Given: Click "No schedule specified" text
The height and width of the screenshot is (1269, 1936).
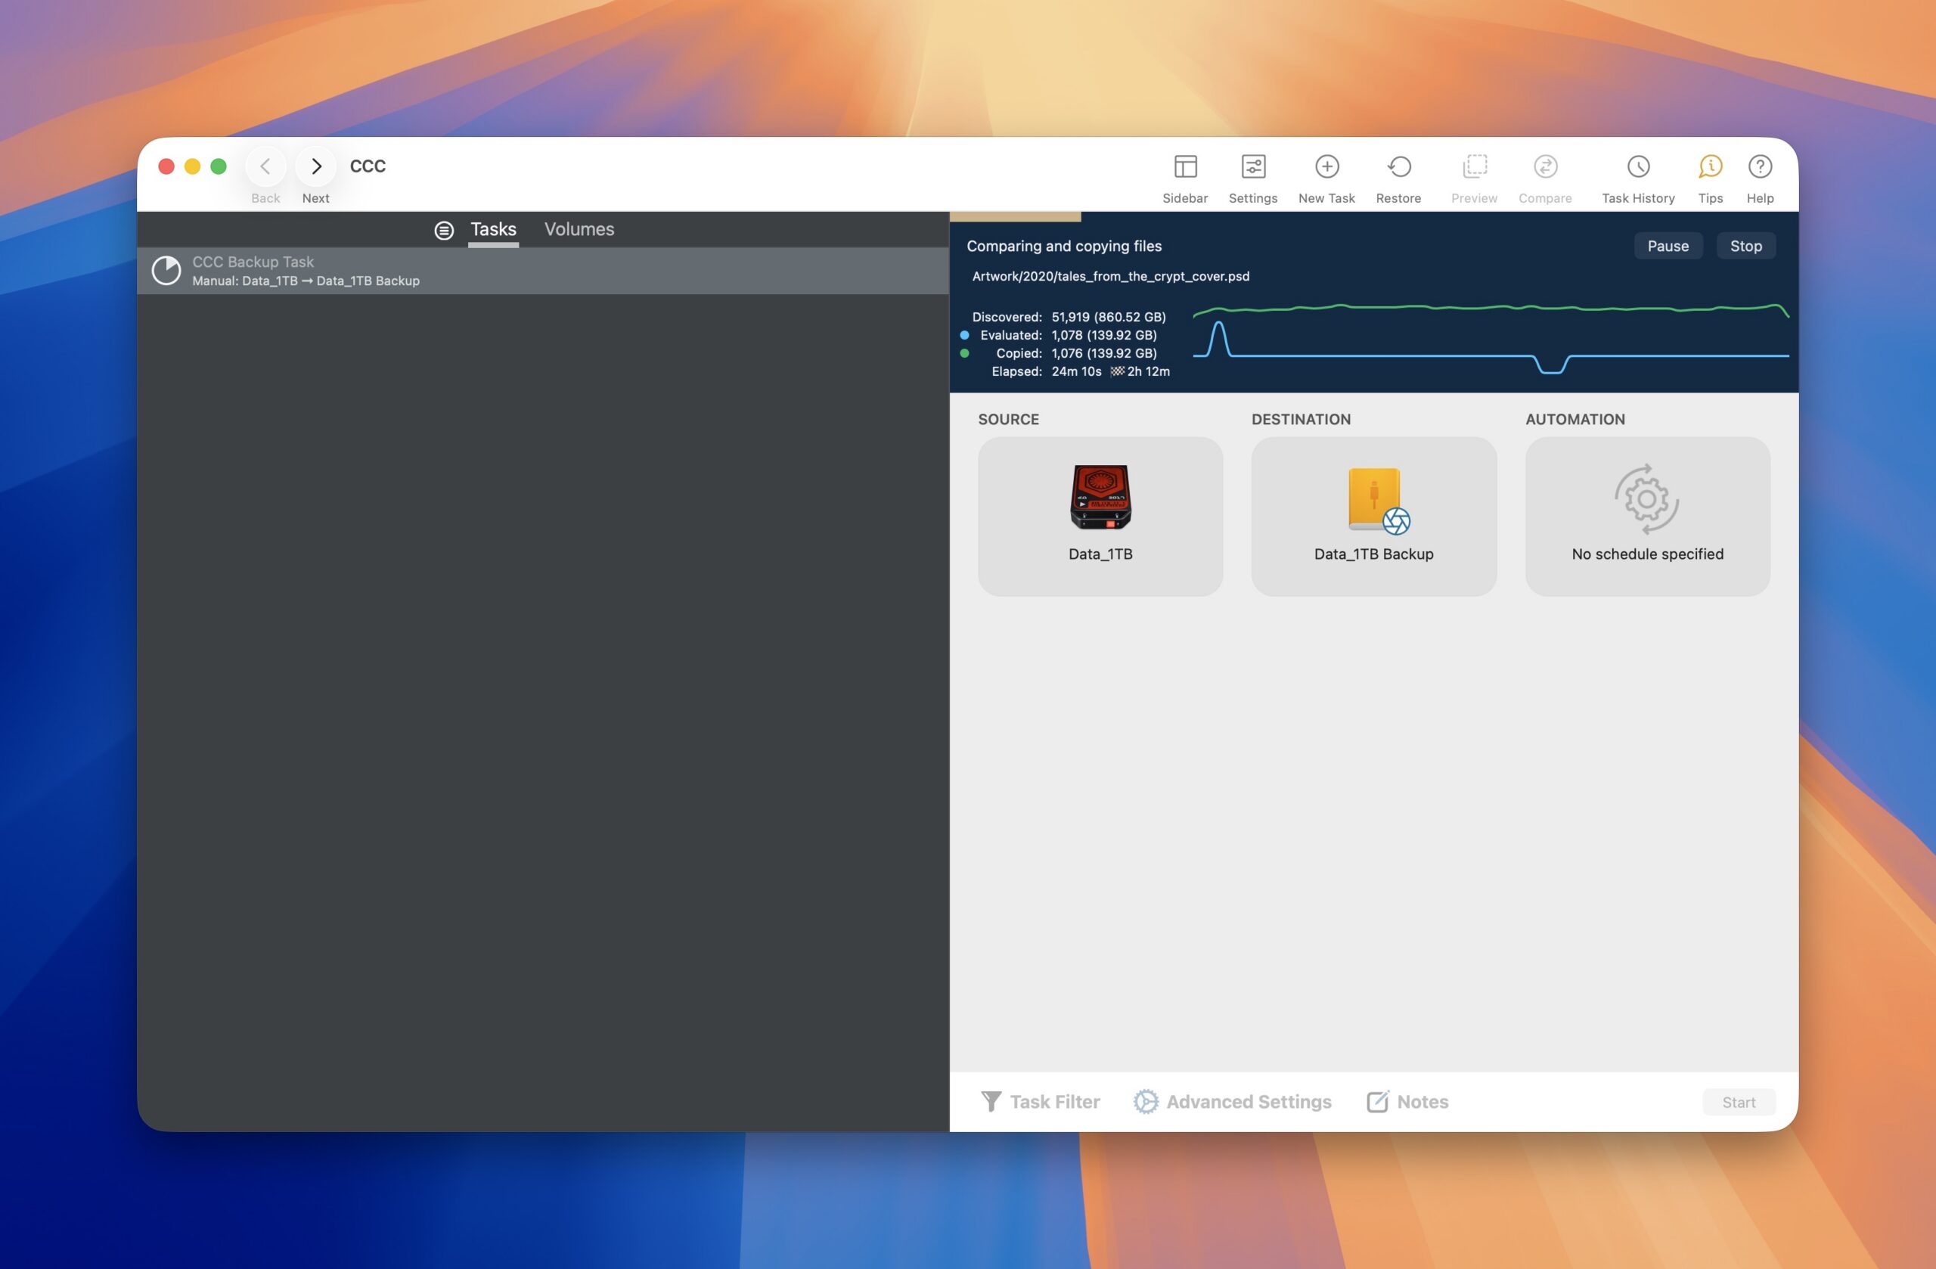Looking at the screenshot, I should point(1647,554).
